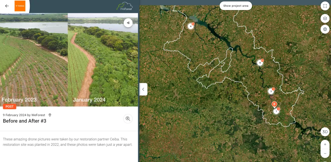
Task: Show the post location via the pin icon
Action: pos(50,115)
